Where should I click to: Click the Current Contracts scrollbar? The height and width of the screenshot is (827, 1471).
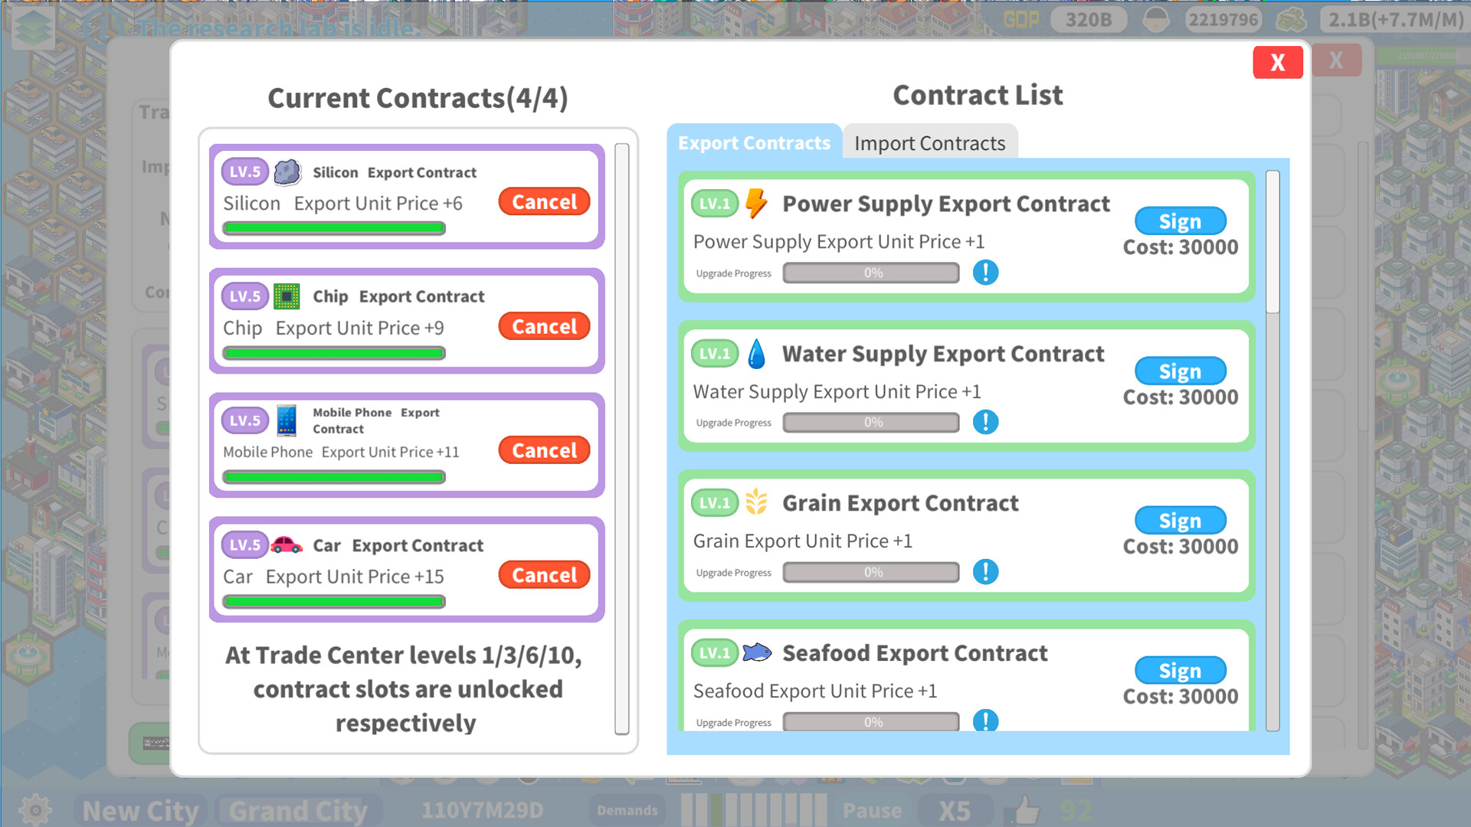[622, 439]
